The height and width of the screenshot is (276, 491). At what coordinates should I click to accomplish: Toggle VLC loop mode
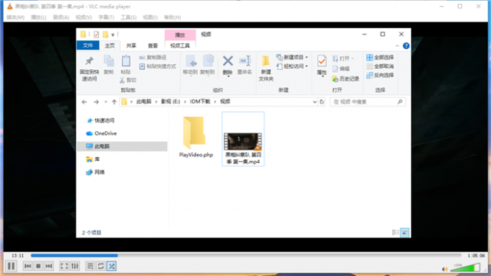click(101, 266)
